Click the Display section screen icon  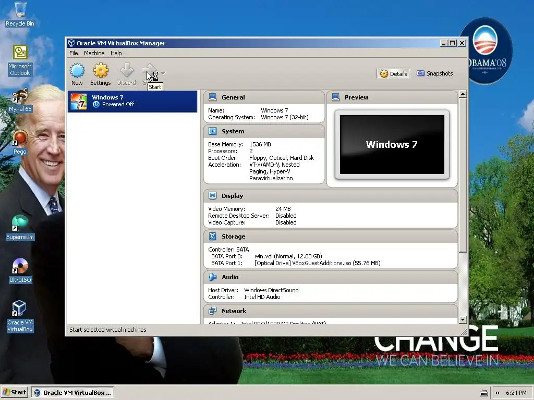pyautogui.click(x=213, y=196)
